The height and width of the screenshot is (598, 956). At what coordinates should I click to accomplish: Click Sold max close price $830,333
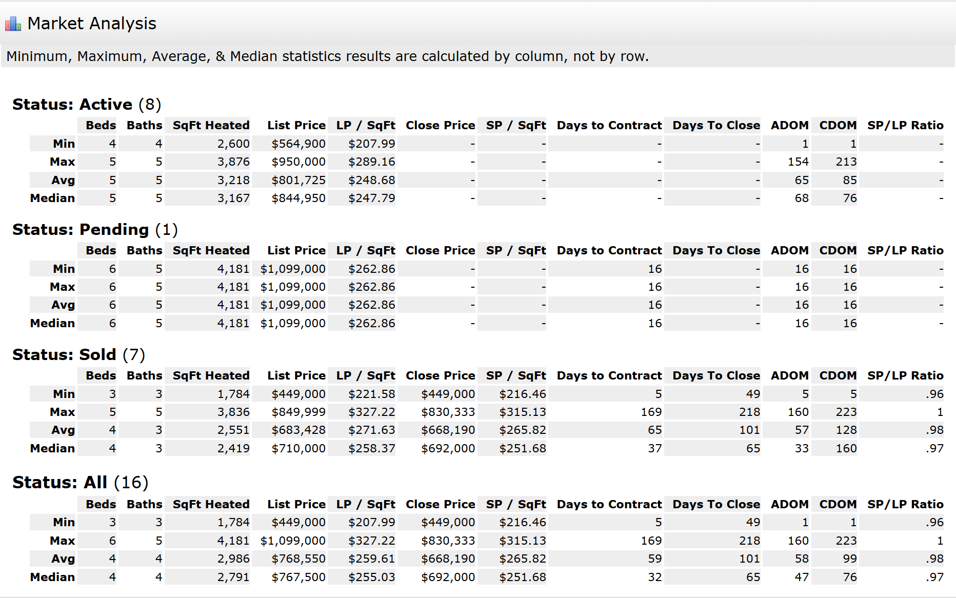click(x=448, y=412)
